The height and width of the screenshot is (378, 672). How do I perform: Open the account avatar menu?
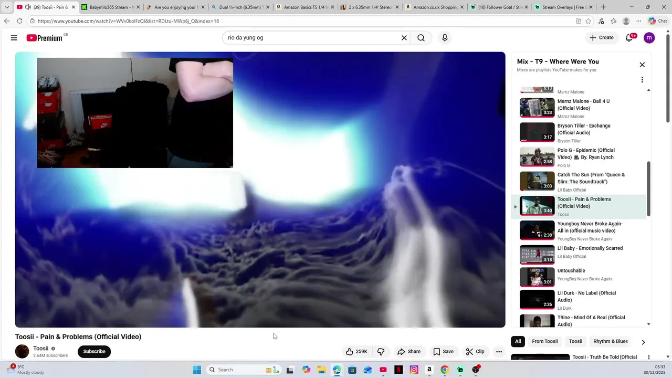pyautogui.click(x=649, y=38)
